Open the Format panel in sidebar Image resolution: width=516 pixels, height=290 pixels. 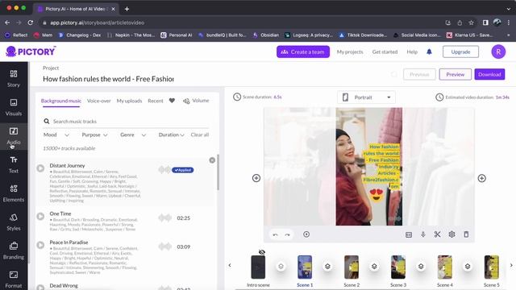14,280
